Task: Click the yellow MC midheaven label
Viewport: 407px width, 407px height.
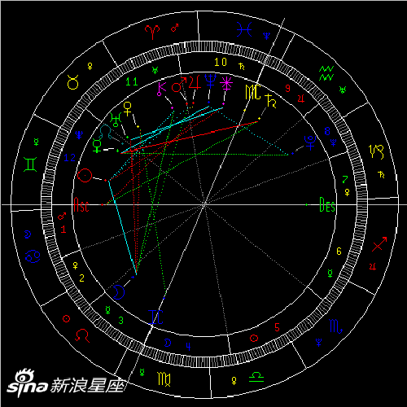Action: coord(253,92)
